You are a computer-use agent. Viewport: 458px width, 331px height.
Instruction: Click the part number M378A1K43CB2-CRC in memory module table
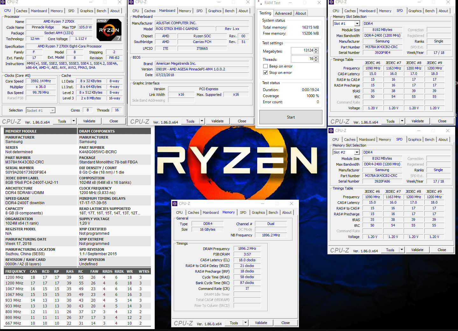coord(25,162)
